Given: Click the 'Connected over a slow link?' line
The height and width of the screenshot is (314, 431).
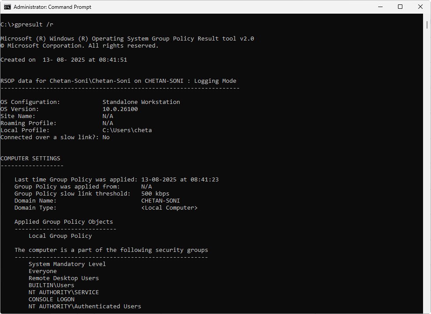Looking at the screenshot, I should pos(55,137).
